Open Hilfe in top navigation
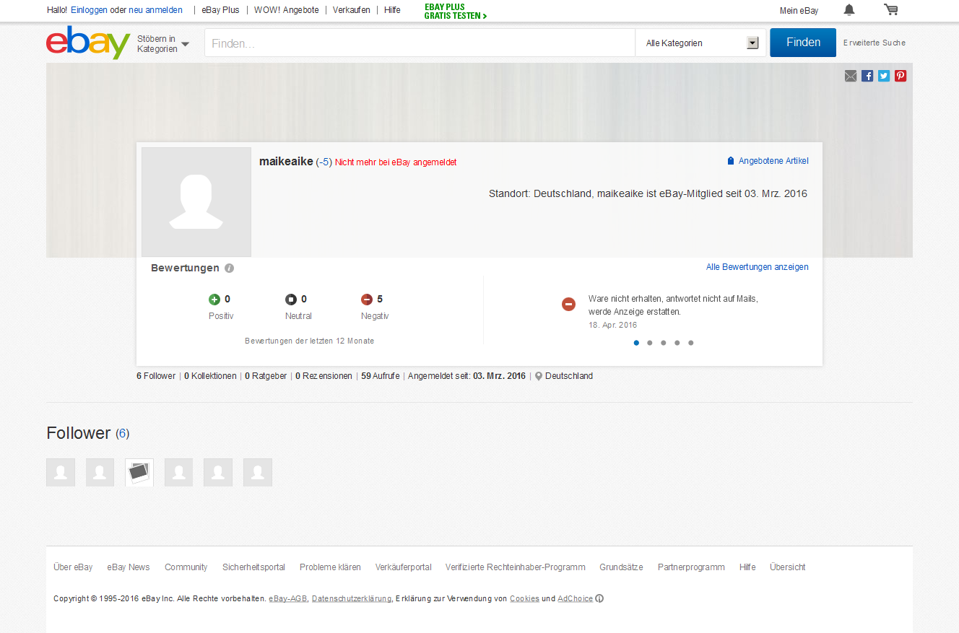 click(392, 10)
